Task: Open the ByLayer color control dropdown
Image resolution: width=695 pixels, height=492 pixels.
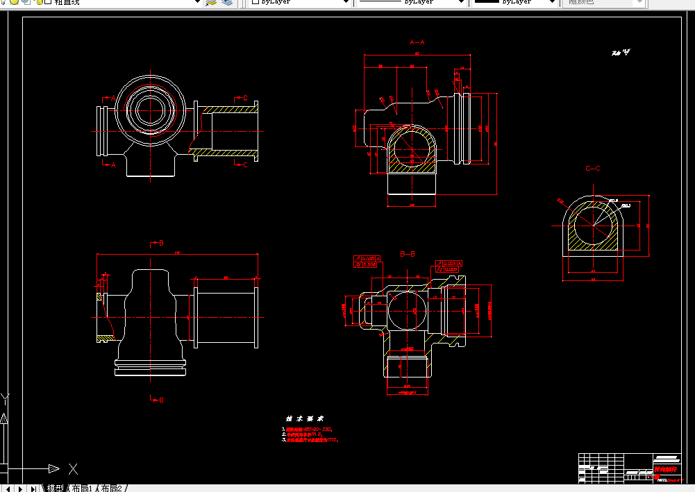Action: pos(346,2)
